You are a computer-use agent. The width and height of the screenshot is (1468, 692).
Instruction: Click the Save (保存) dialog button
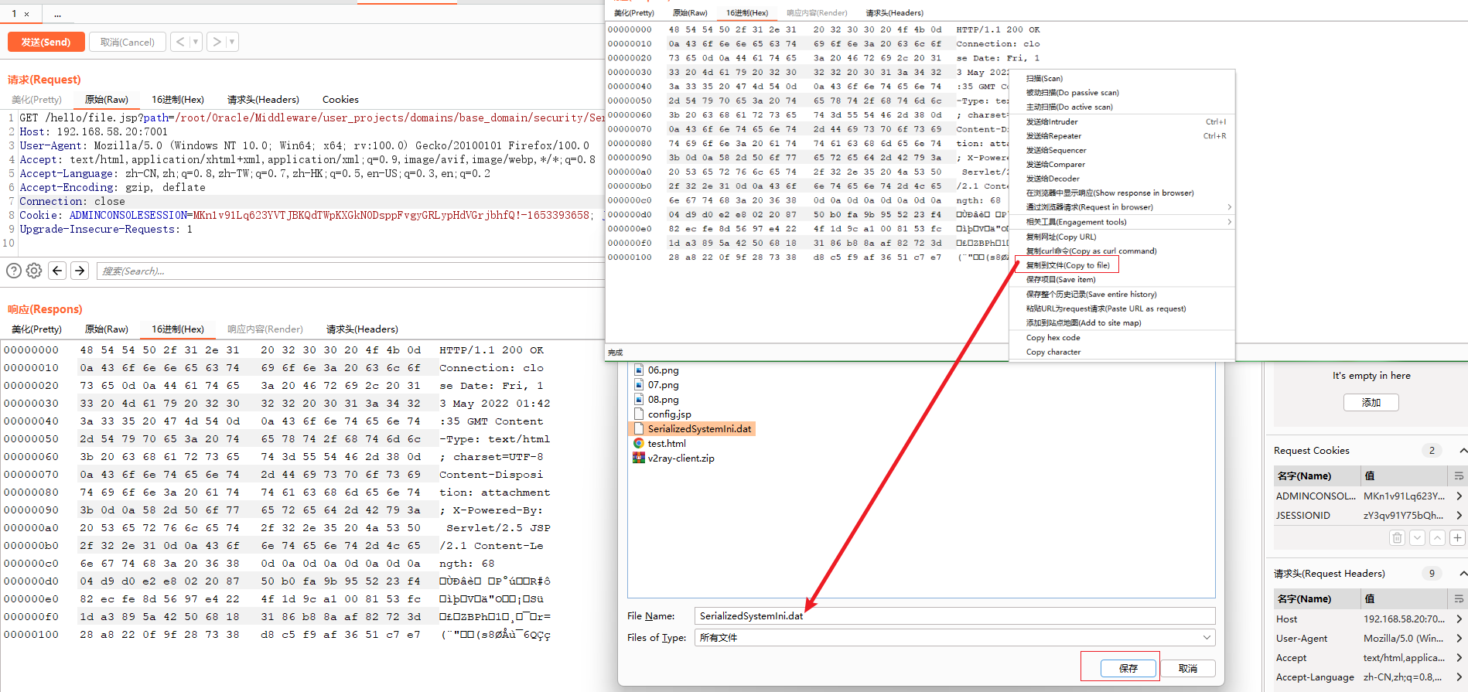pyautogui.click(x=1128, y=668)
